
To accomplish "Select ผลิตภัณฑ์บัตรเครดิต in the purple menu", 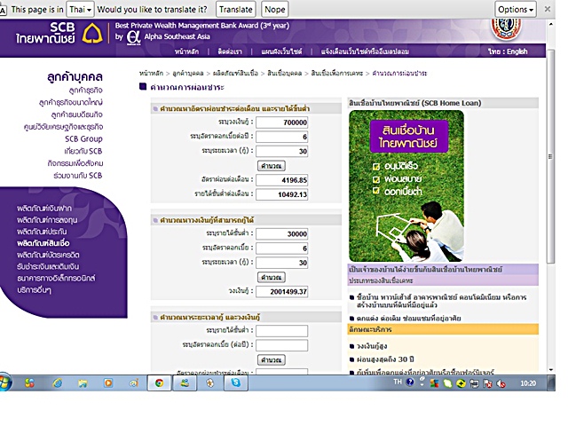I will pos(48,255).
